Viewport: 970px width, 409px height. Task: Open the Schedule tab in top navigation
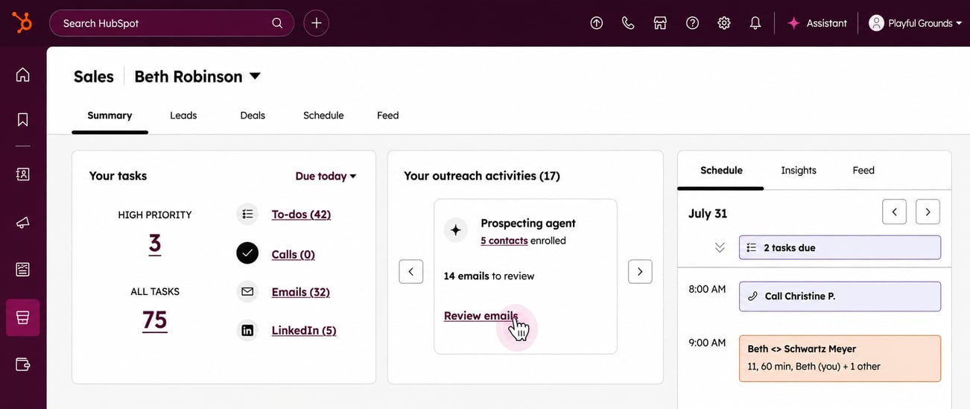click(x=323, y=115)
